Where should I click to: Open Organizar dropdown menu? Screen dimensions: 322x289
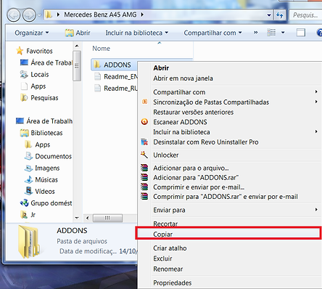(32, 33)
